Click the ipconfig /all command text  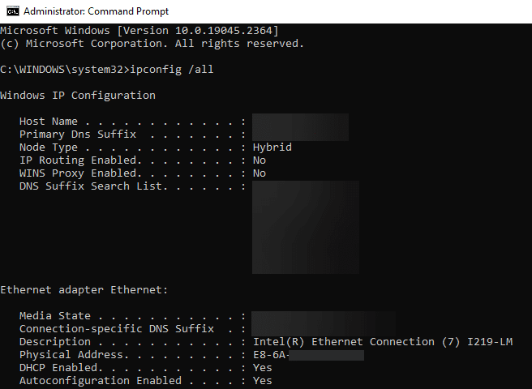click(172, 70)
